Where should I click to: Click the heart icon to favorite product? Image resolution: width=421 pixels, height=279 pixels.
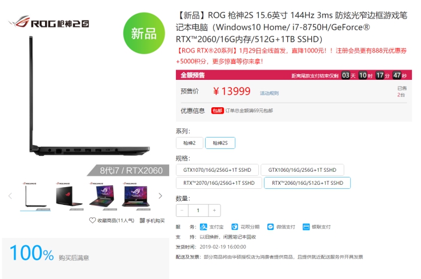pos(93,220)
